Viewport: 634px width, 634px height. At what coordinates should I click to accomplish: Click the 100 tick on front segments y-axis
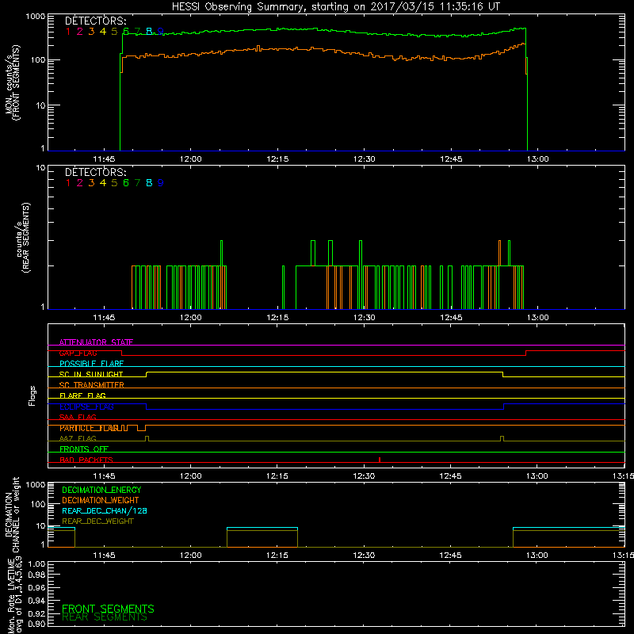tap(38, 60)
